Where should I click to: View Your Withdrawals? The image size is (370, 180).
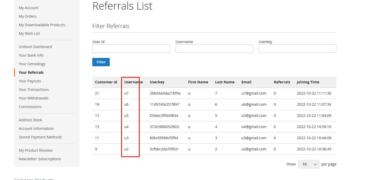[34, 98]
